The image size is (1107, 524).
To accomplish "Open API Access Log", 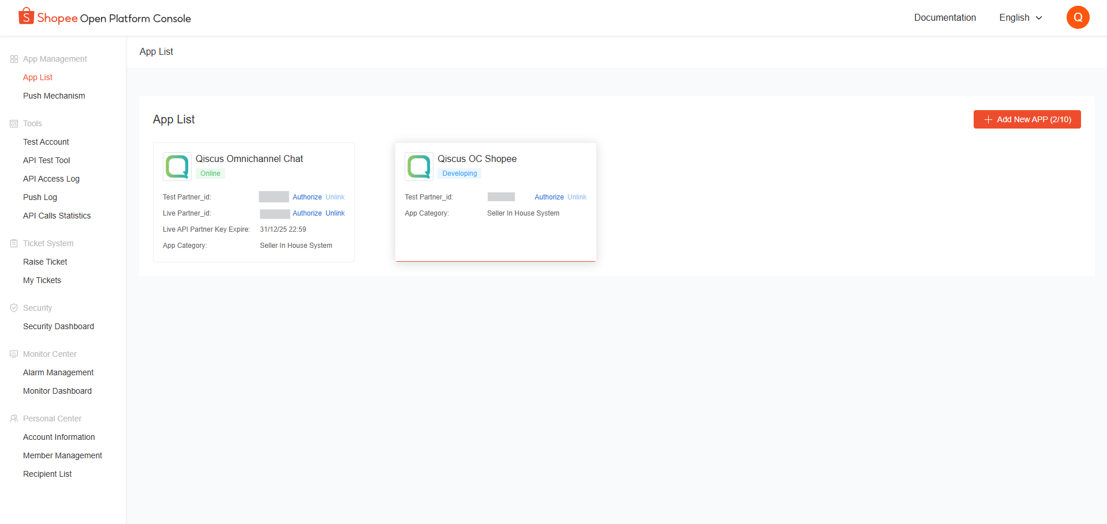I will (x=51, y=179).
